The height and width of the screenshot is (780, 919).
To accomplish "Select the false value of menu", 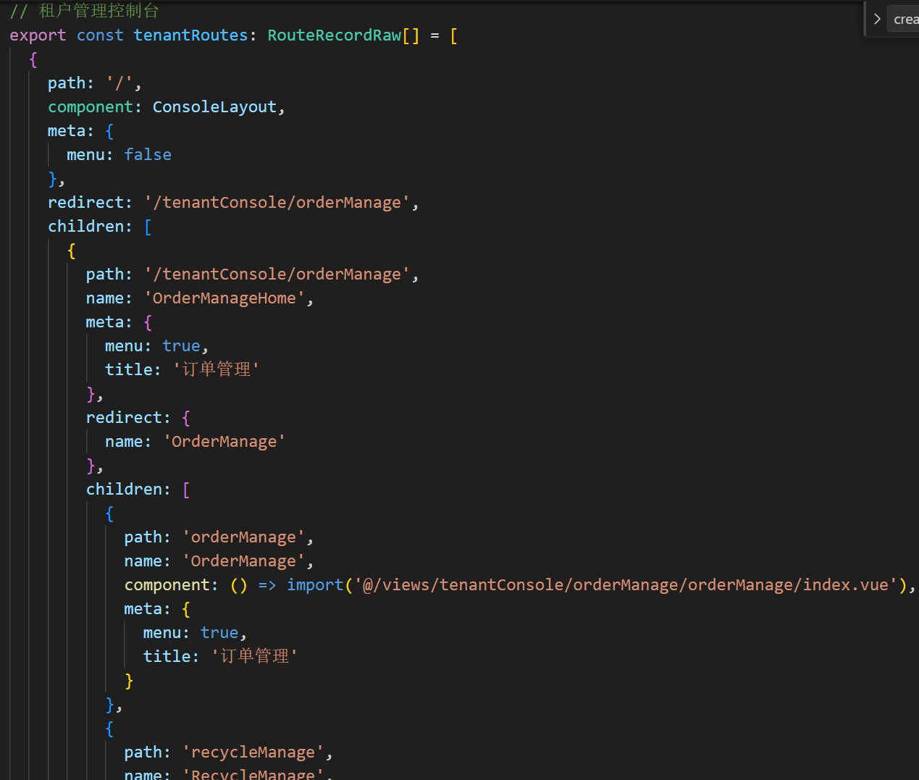I will (x=147, y=154).
